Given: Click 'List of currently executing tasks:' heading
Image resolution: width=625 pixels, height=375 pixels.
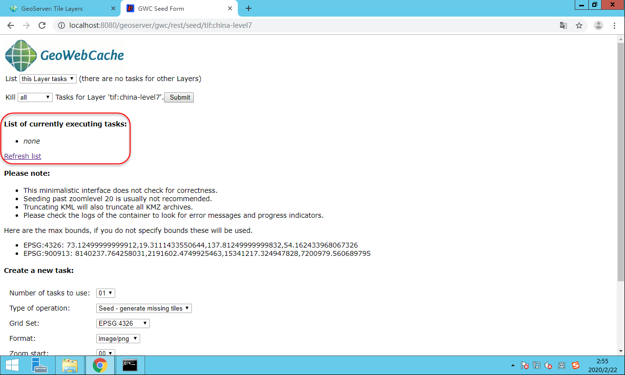Looking at the screenshot, I should click(x=65, y=124).
